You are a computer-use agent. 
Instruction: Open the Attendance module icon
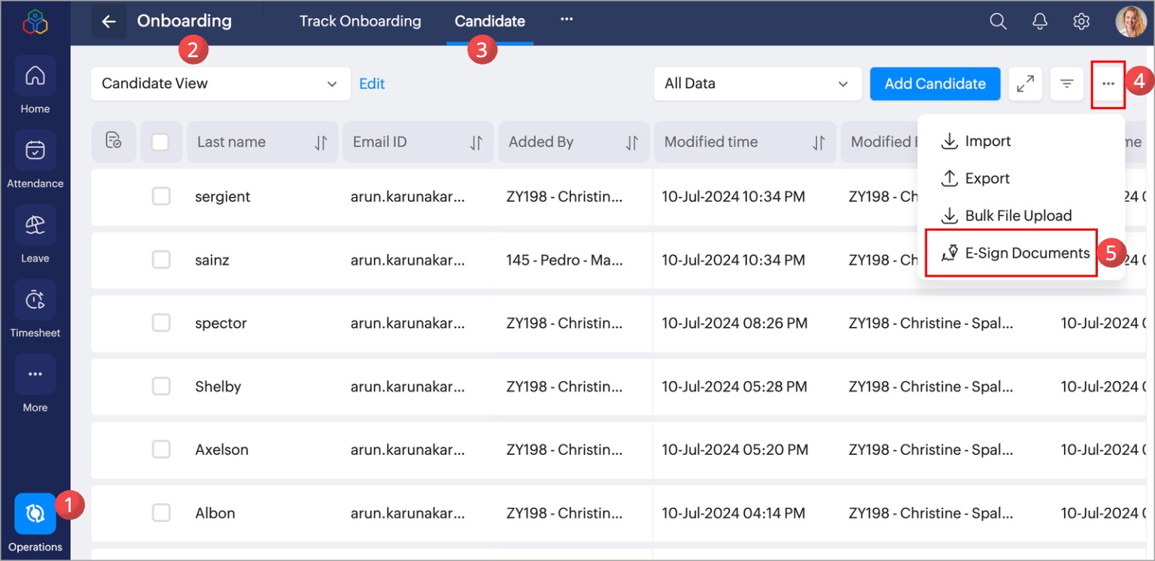point(35,150)
